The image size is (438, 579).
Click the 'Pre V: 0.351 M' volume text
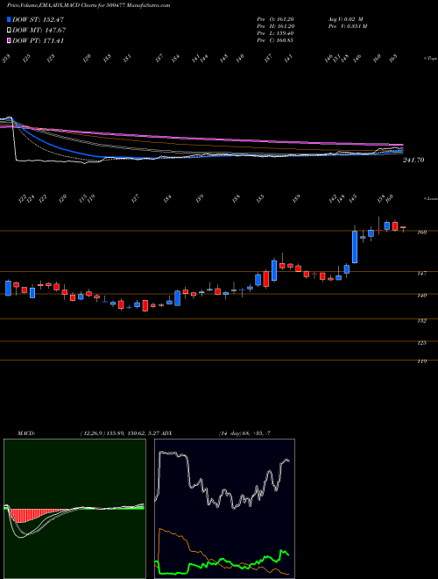point(348,26)
